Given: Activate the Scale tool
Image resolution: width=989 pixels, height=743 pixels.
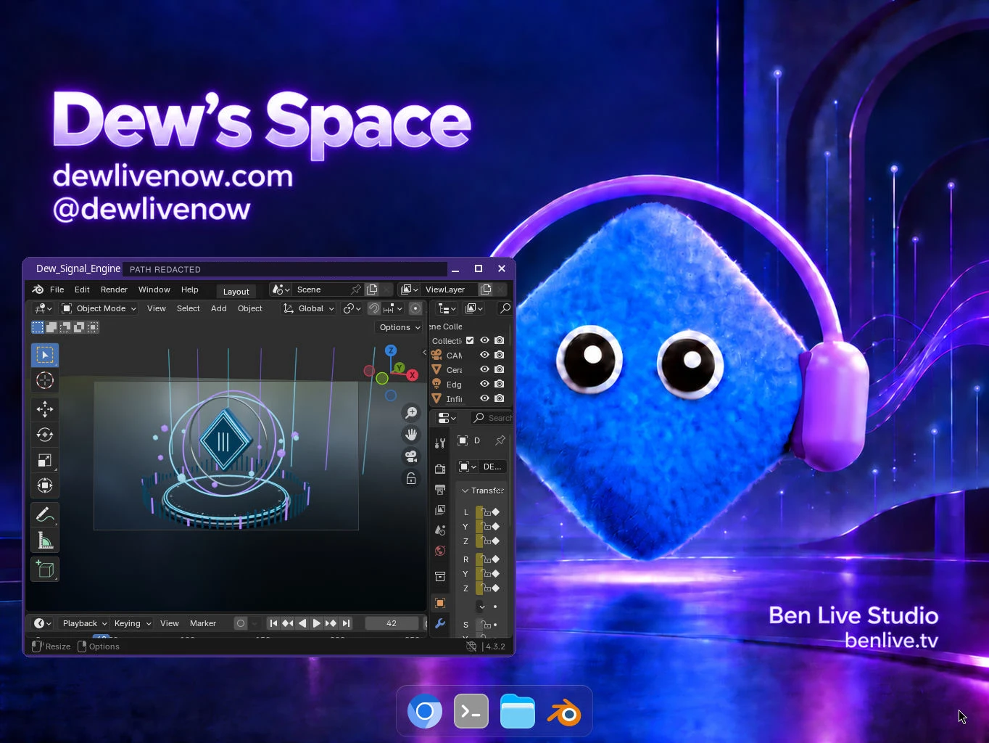Looking at the screenshot, I should (45, 460).
